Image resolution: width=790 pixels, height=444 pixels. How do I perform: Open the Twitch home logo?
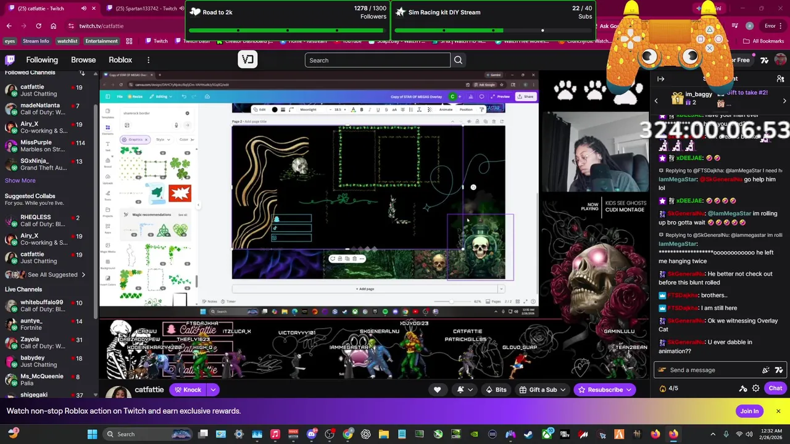pos(10,60)
